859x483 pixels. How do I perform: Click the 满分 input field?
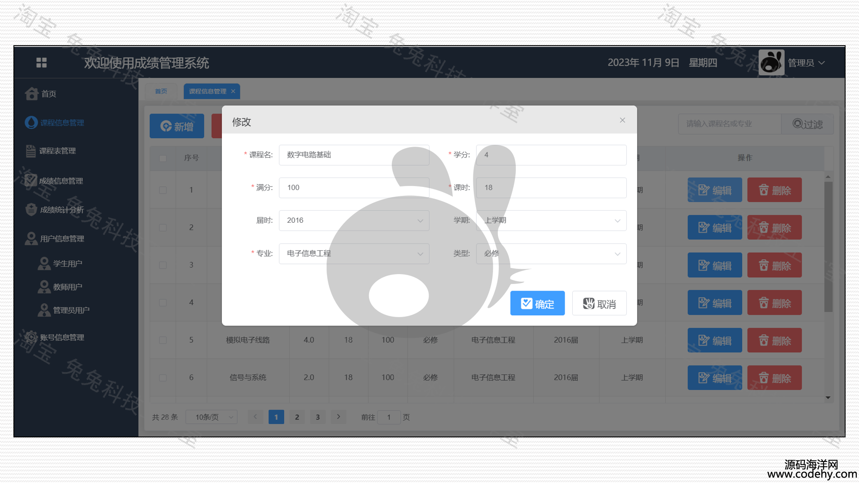354,188
